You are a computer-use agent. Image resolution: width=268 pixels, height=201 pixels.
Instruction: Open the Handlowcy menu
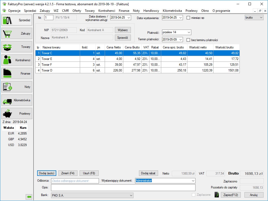[x=151, y=11]
